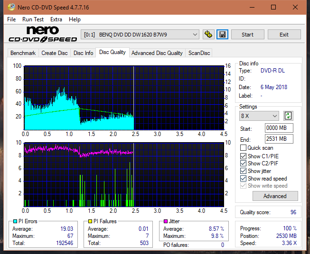Click PI Failures total 503
The width and height of the screenshot is (310, 254).
pos(144,243)
